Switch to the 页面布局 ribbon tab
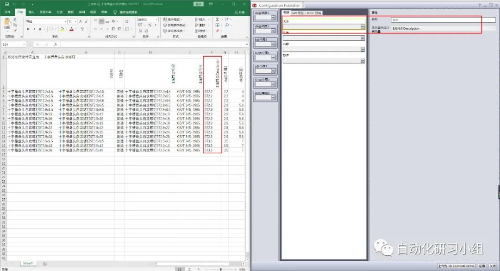Screen dimensions: 500x271 (45, 12)
